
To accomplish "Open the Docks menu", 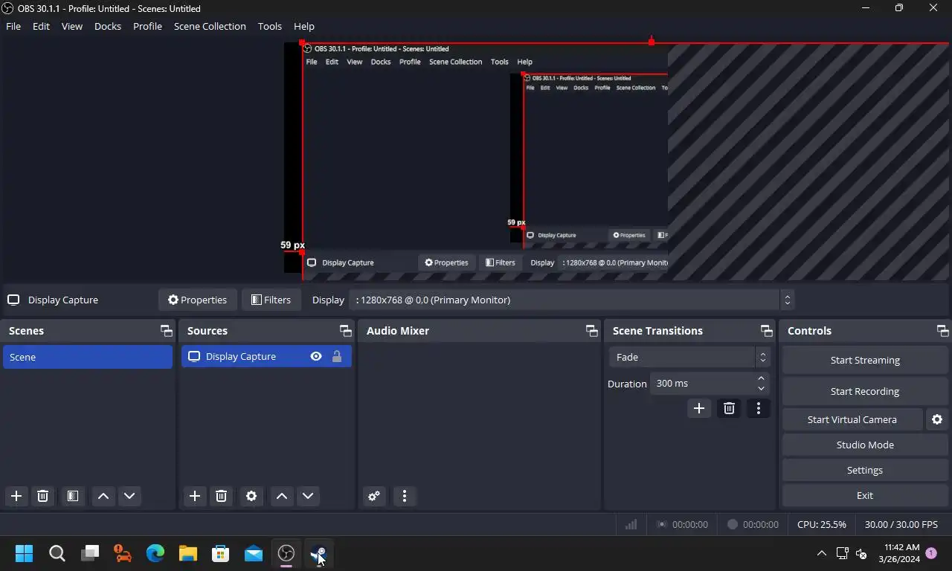I will [108, 26].
